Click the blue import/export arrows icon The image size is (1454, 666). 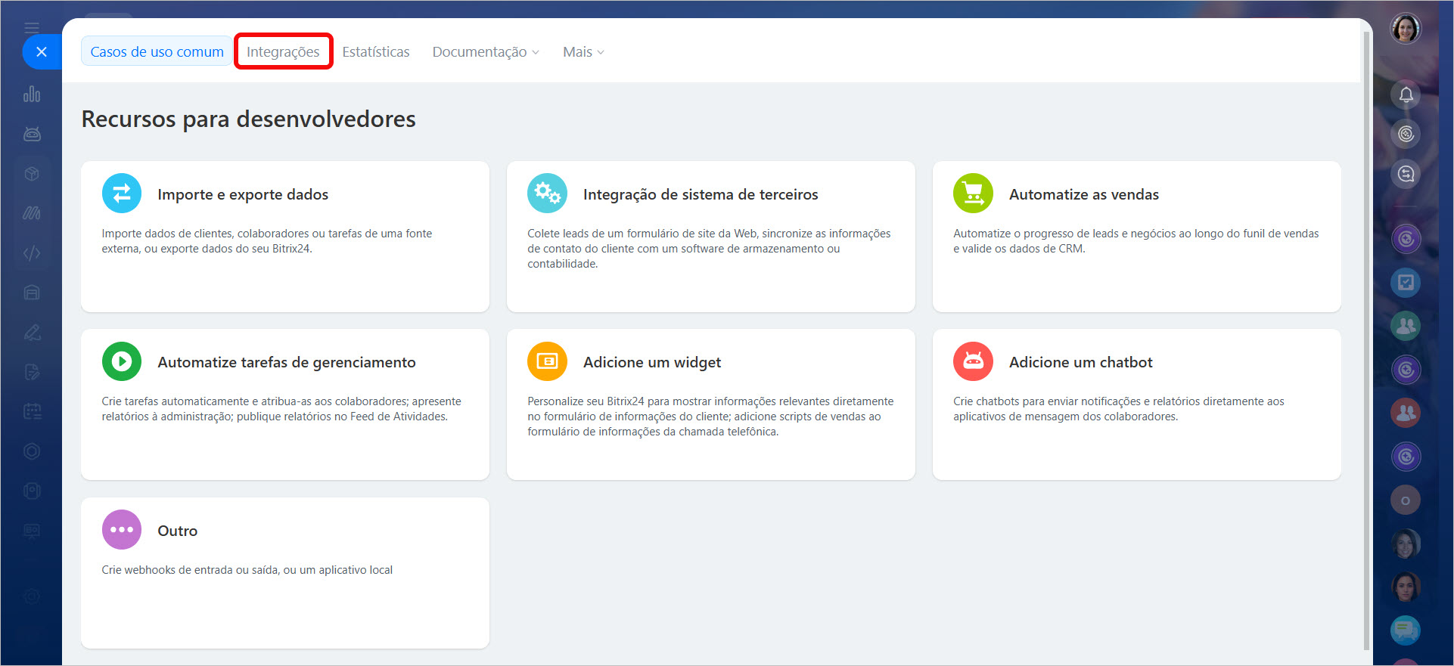point(122,194)
